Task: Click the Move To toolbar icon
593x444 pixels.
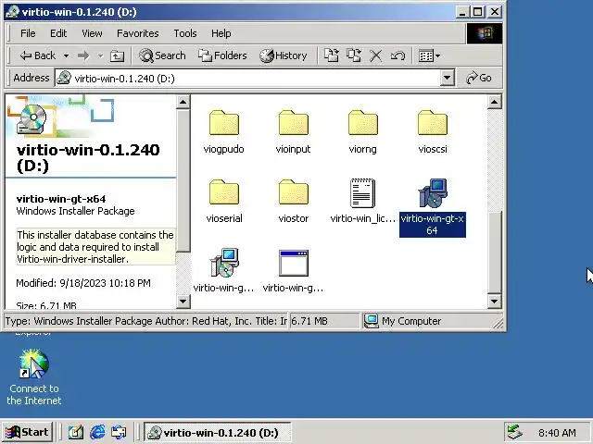Action: [332, 55]
